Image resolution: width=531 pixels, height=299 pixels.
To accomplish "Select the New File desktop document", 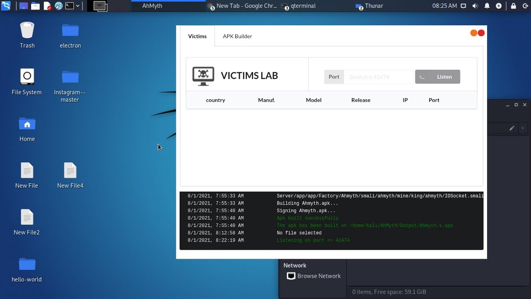I will [27, 175].
